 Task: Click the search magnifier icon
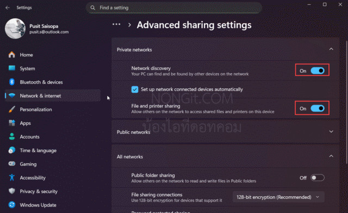pos(93,8)
